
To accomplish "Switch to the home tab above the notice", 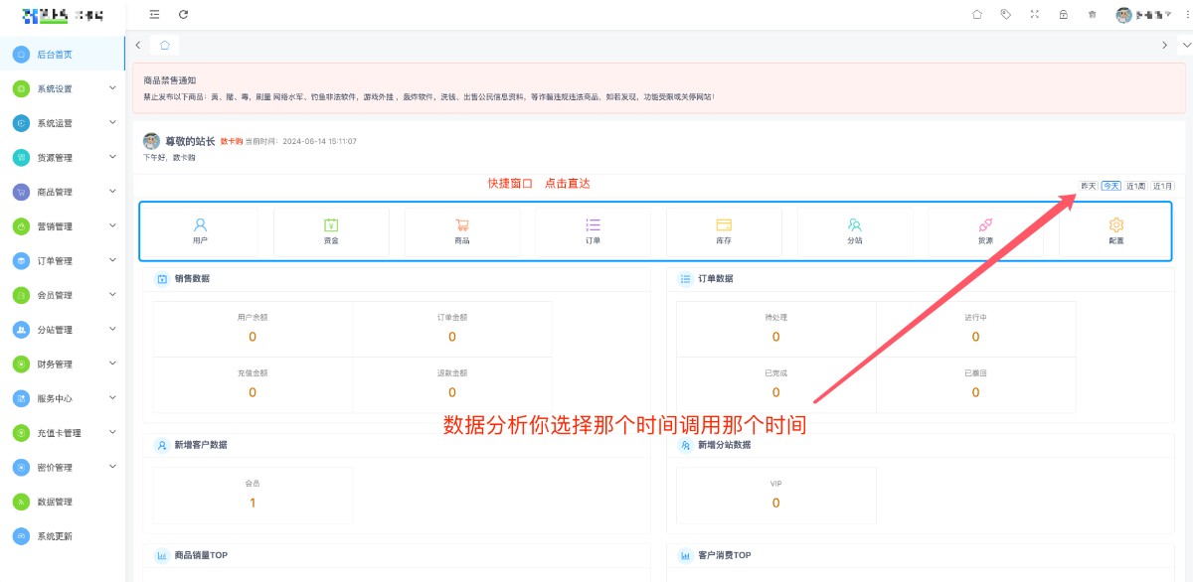I will coord(163,44).
